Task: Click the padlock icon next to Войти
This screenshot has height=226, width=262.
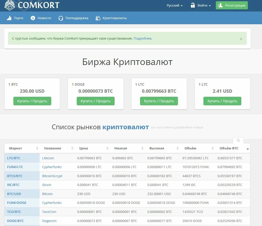Action: coord(193,5)
